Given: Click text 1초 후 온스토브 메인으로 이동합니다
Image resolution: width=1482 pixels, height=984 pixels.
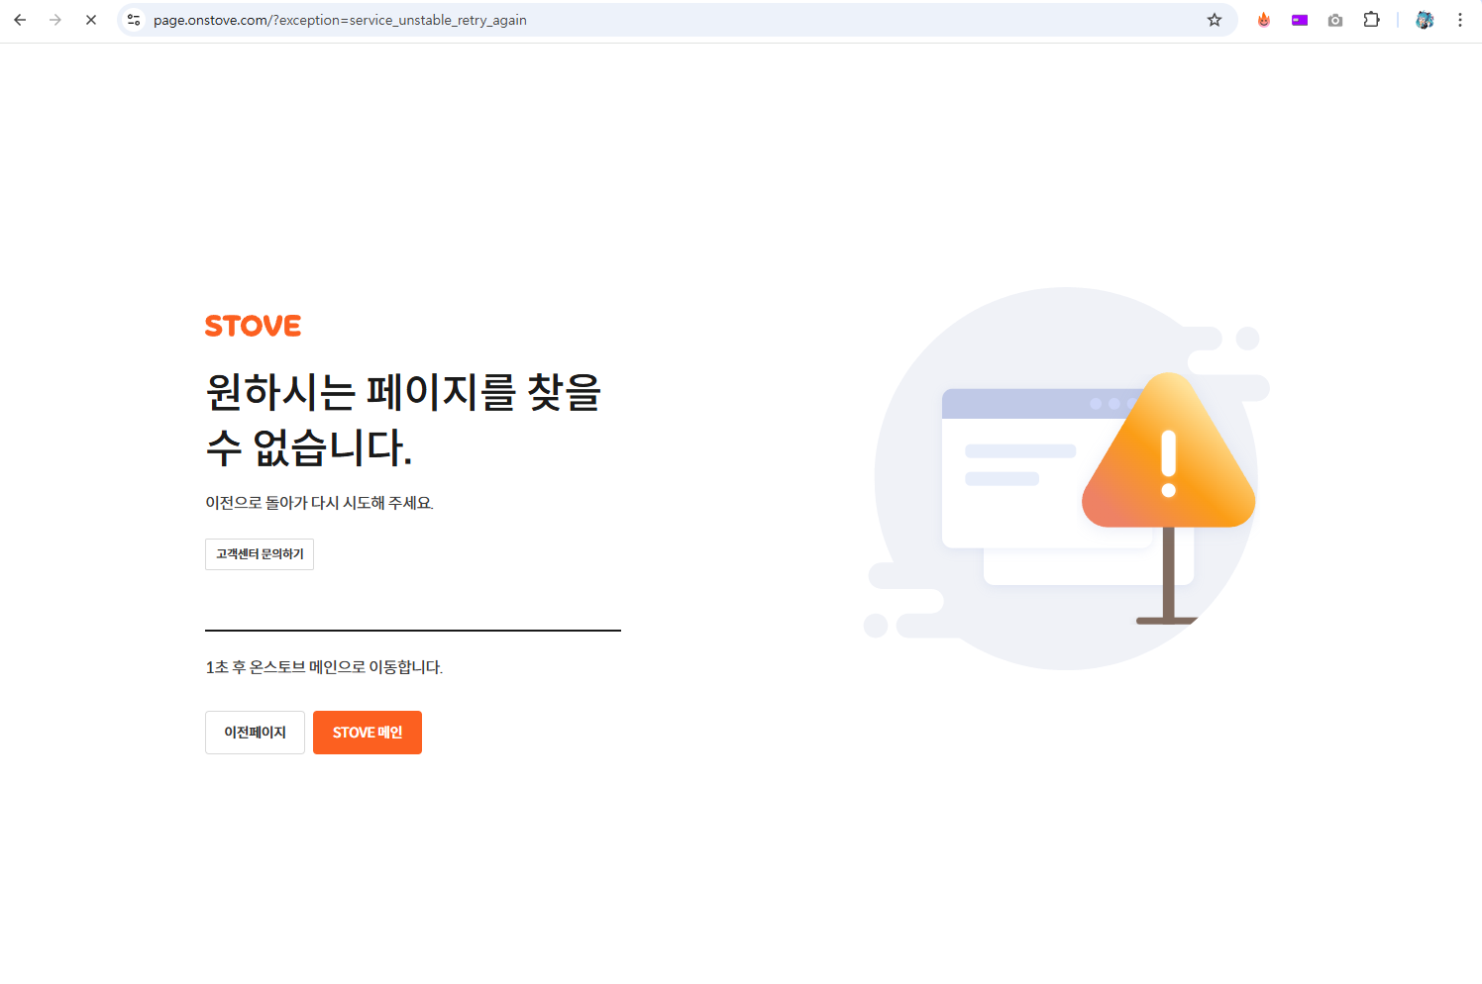Looking at the screenshot, I should point(324,667).
